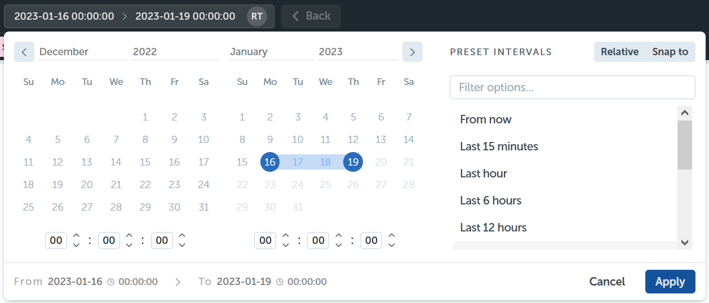Open the January month selector

coord(271,52)
